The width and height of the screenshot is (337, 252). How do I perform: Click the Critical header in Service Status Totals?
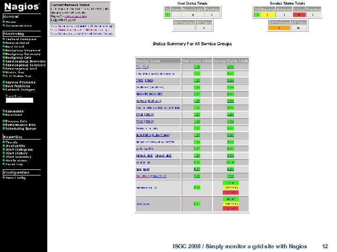(x=299, y=9)
